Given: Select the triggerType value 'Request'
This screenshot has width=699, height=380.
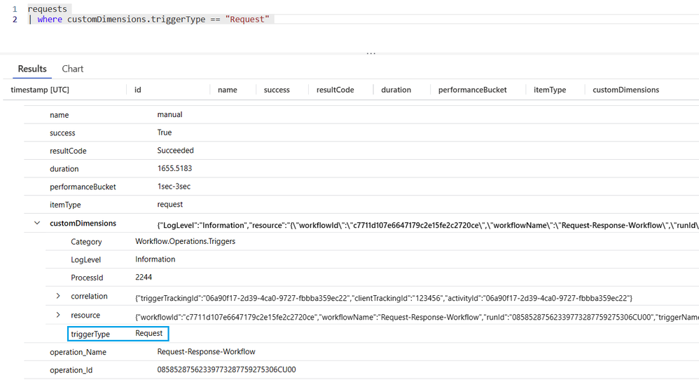Looking at the screenshot, I should click(x=149, y=333).
